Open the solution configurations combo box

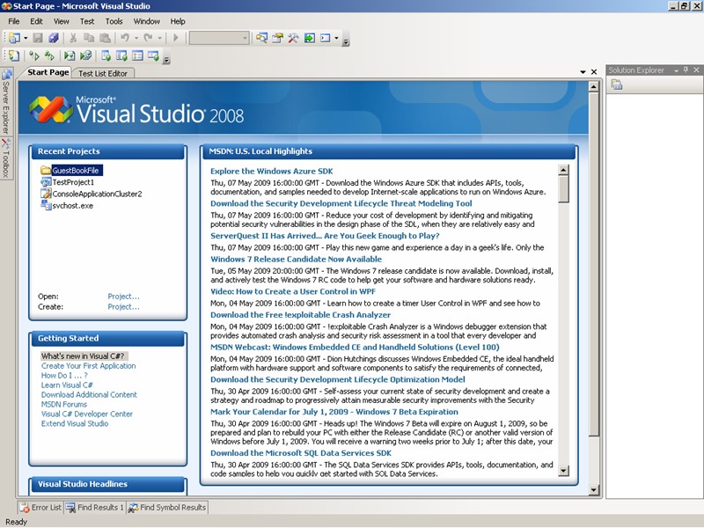(x=219, y=38)
